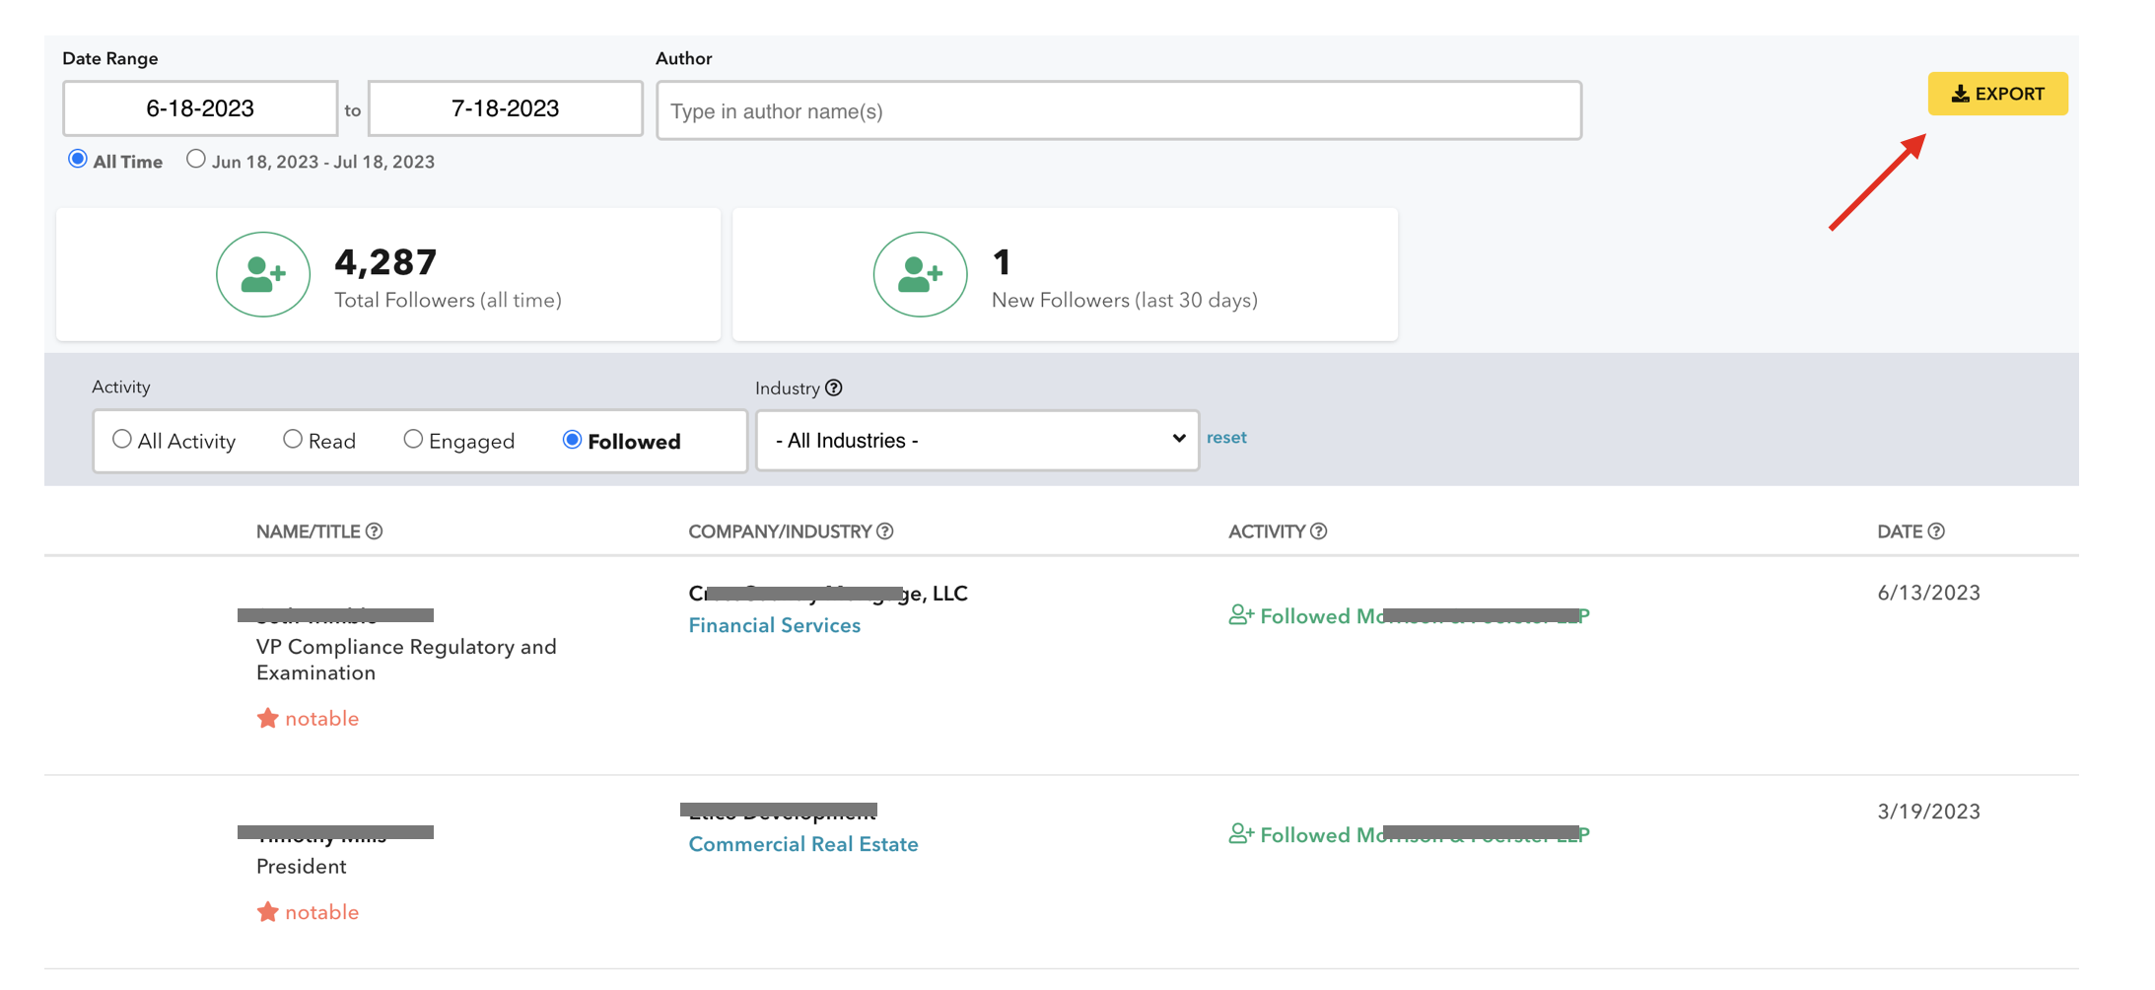Open the Industry help question-mark icon
The image size is (2155, 990).
(834, 388)
